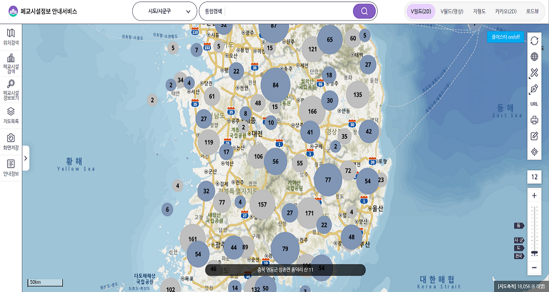
Task: Select the measurement ruler tool
Action: click(534, 73)
